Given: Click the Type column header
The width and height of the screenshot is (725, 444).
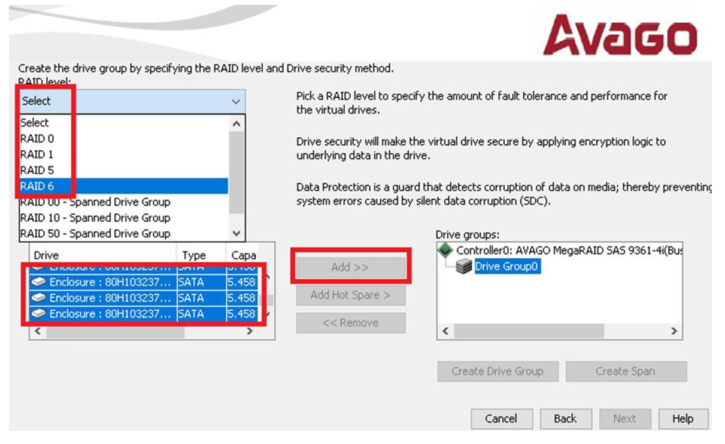Looking at the screenshot, I should click(201, 255).
